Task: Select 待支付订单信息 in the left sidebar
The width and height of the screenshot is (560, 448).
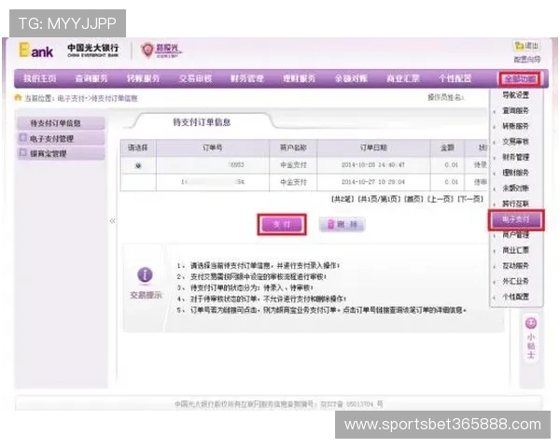Action: point(61,123)
